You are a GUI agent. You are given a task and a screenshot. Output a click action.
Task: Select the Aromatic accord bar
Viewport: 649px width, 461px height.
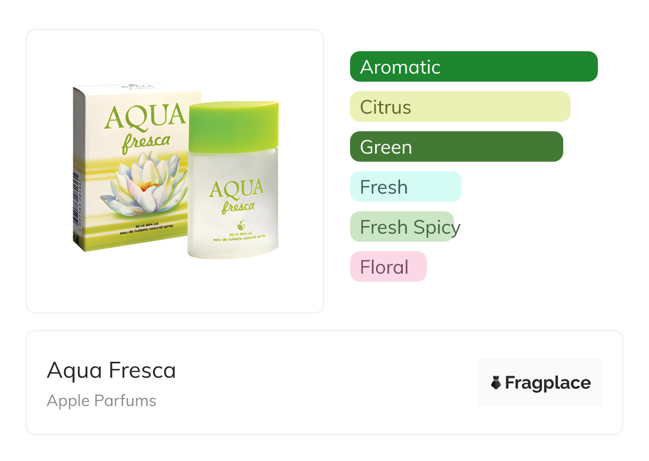pyautogui.click(x=473, y=67)
